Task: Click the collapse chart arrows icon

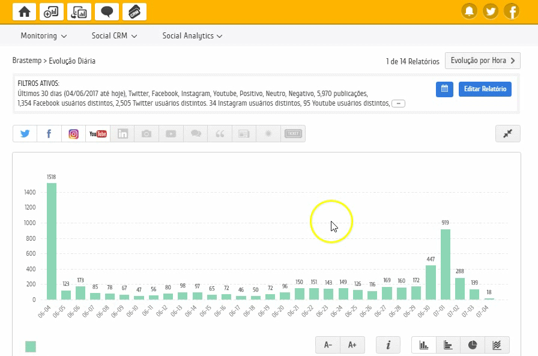Action: [x=507, y=134]
